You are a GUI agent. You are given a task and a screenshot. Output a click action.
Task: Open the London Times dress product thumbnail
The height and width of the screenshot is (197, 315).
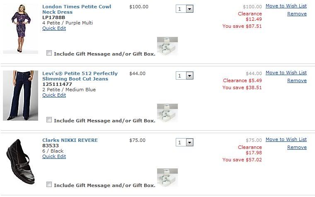[20, 29]
